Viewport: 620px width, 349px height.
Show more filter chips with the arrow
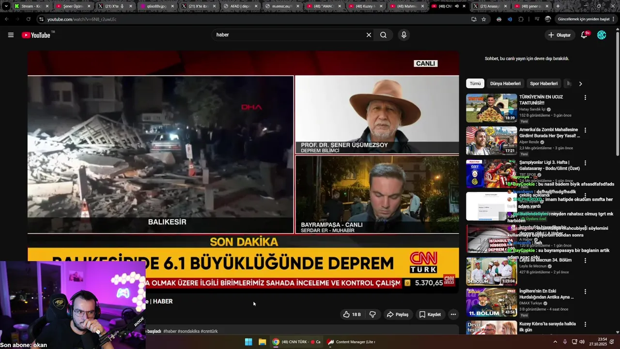580,83
